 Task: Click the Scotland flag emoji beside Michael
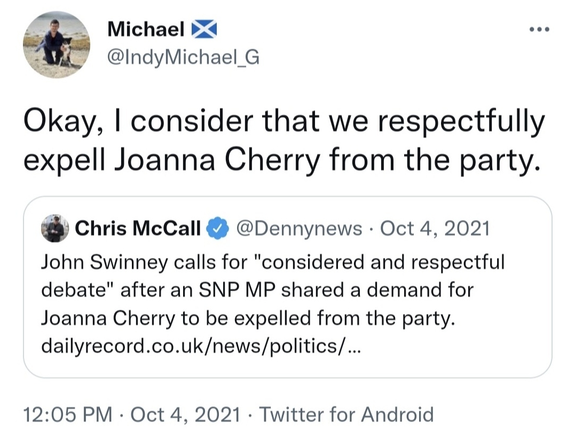(204, 29)
